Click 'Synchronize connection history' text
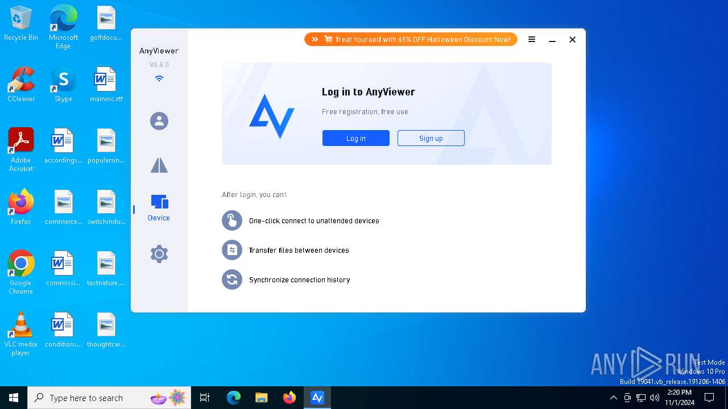The width and height of the screenshot is (728, 409). click(x=300, y=280)
